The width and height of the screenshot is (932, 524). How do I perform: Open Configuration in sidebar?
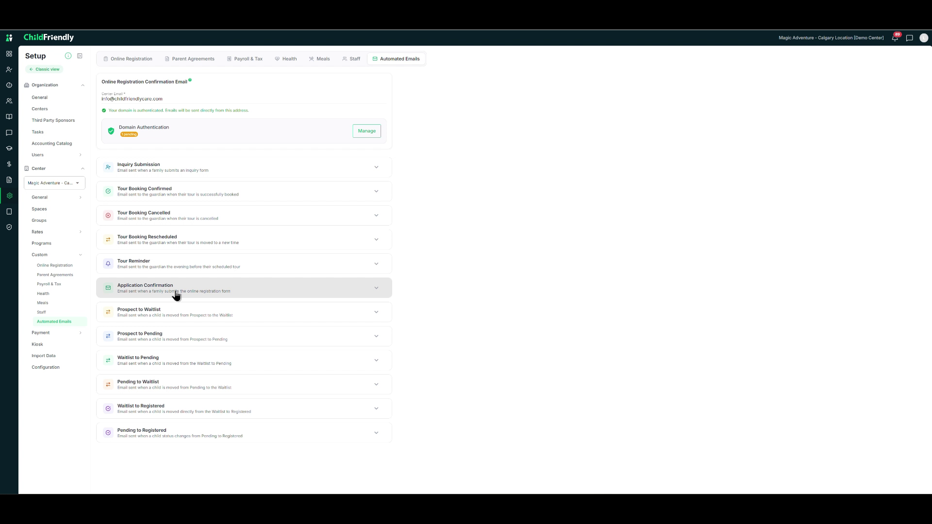click(x=46, y=367)
